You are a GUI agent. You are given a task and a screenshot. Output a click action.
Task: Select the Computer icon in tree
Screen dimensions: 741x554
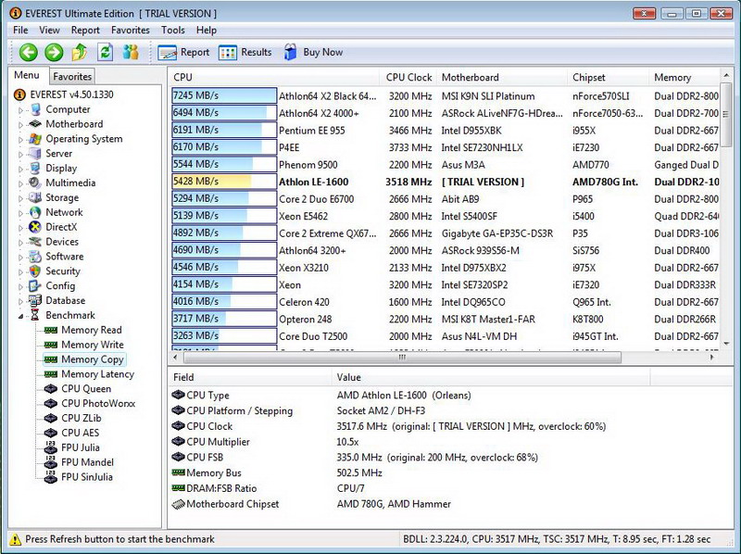coord(35,109)
